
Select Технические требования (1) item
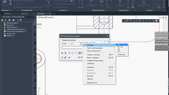(16, 31)
